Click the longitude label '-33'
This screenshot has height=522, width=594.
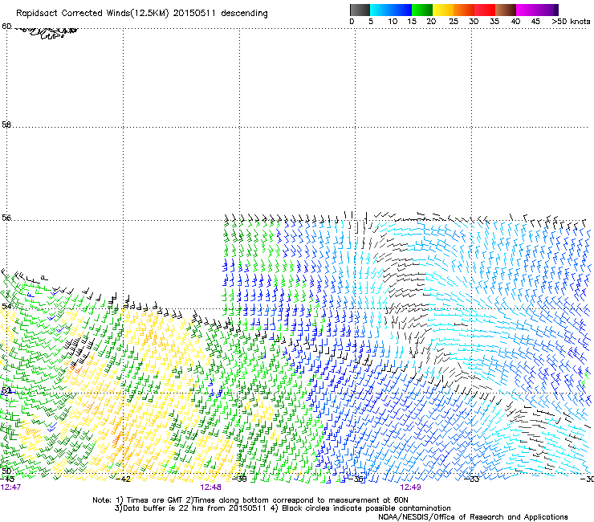[472, 479]
